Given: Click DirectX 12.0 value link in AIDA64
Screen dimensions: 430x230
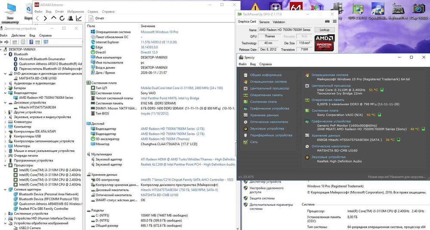Looking at the screenshot, I should (x=149, y=52).
